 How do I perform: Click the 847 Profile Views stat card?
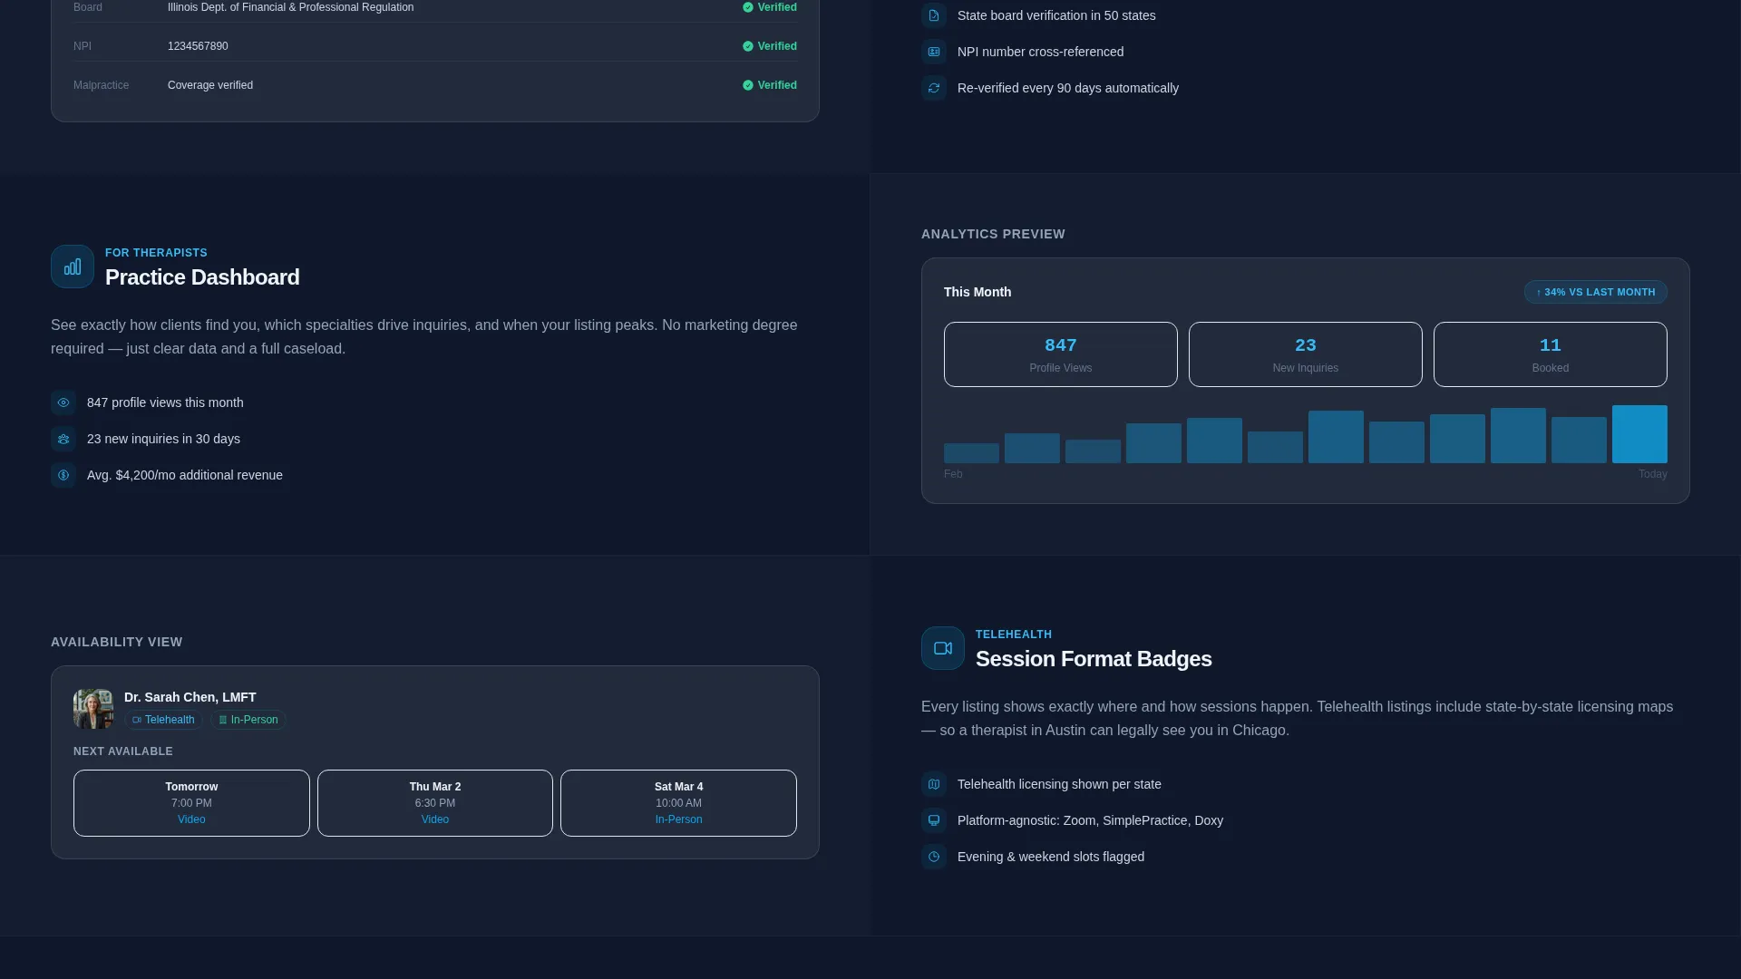pyautogui.click(x=1061, y=354)
